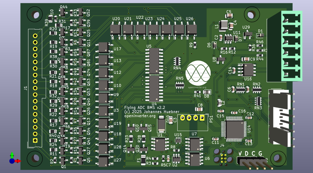Click the D8 LED component

point(207,92)
